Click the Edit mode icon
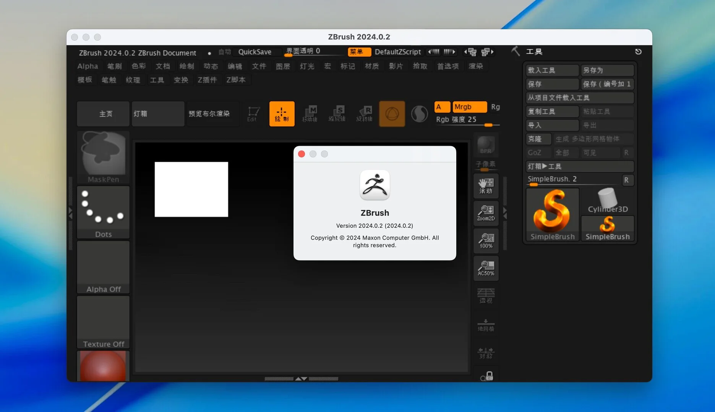Screen dimensions: 715x412 tap(253, 114)
